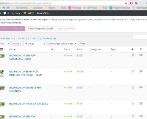The image size is (147, 119).
Task: Open DIGIMED OF BRAIN FOR INTELLIGENCE (Copy)
Action: (23, 73)
